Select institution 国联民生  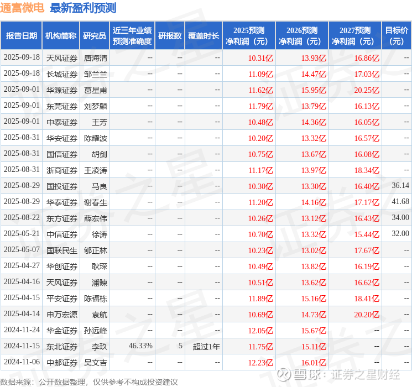[x=62, y=250]
